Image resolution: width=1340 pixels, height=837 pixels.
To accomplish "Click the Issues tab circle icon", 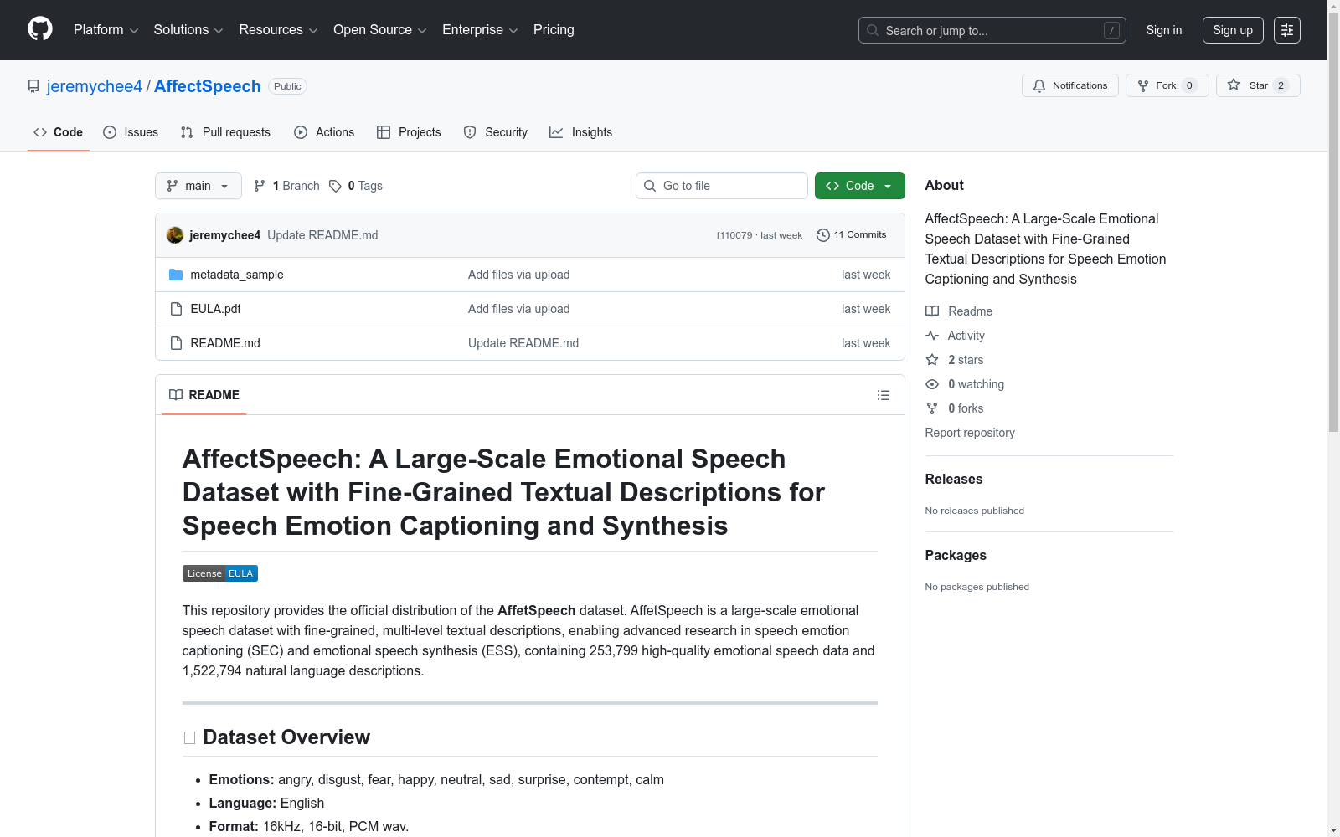I will [x=110, y=132].
